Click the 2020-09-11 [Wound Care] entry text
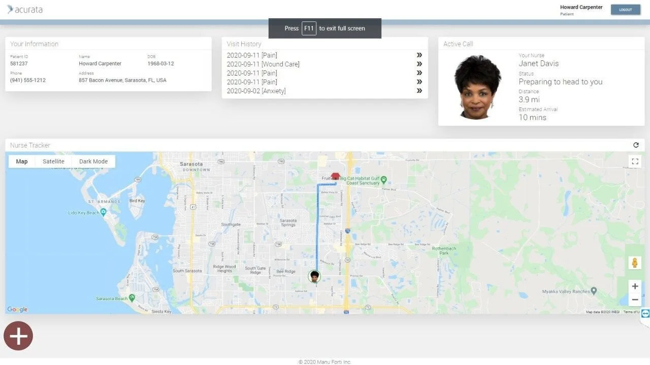Viewport: 650px width, 365px height. pyautogui.click(x=263, y=64)
